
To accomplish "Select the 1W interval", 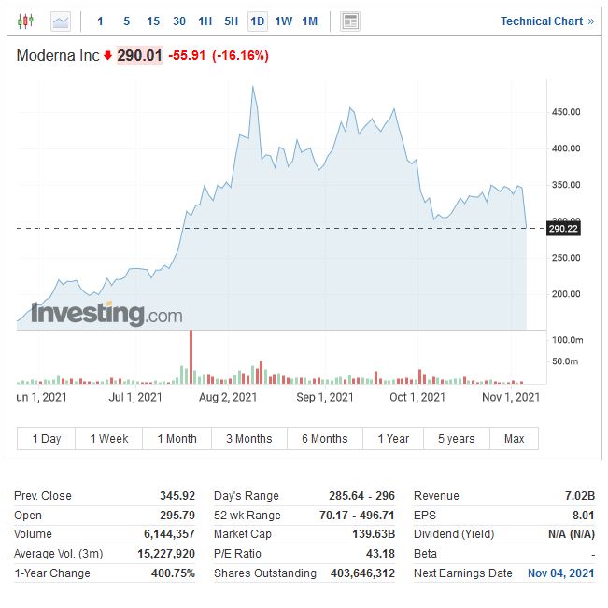I will pos(284,21).
